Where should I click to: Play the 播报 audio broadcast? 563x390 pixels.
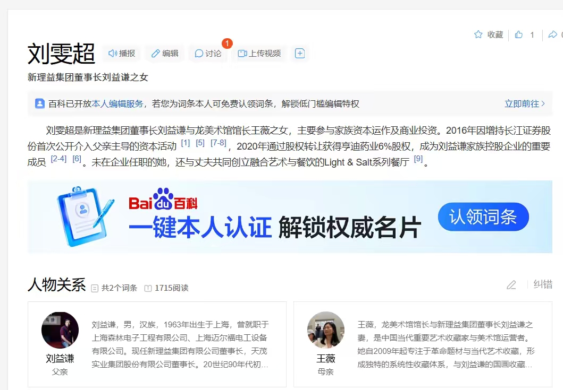(x=122, y=54)
